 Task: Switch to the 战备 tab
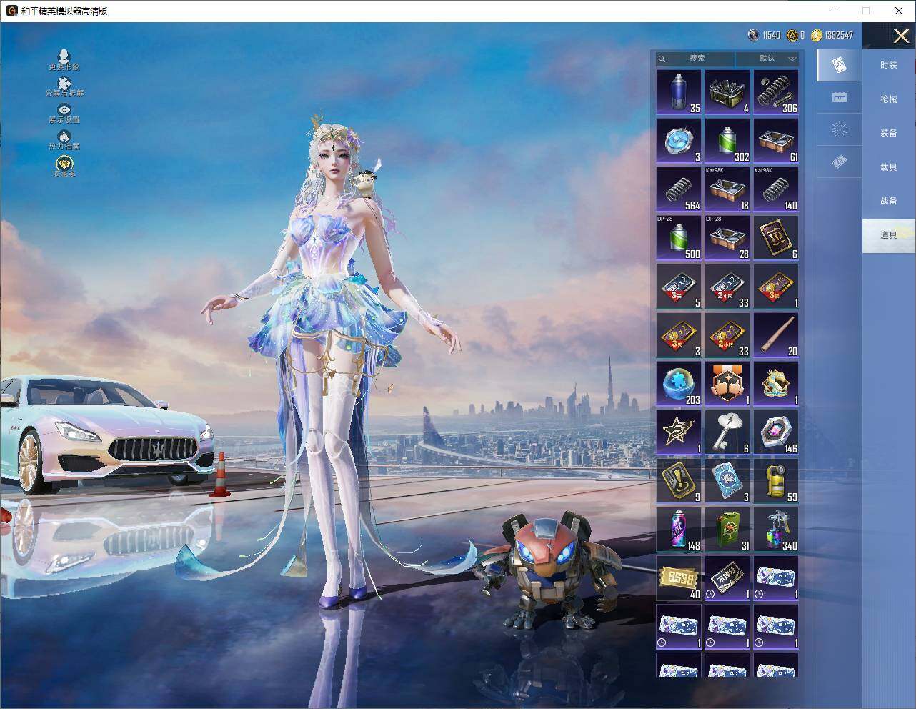(x=889, y=201)
